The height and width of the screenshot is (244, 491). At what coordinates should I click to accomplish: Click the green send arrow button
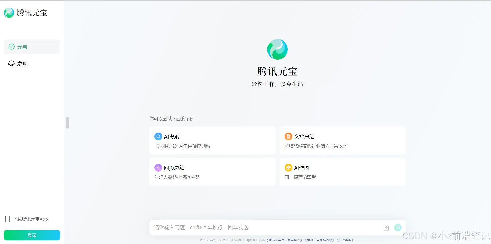(x=398, y=227)
